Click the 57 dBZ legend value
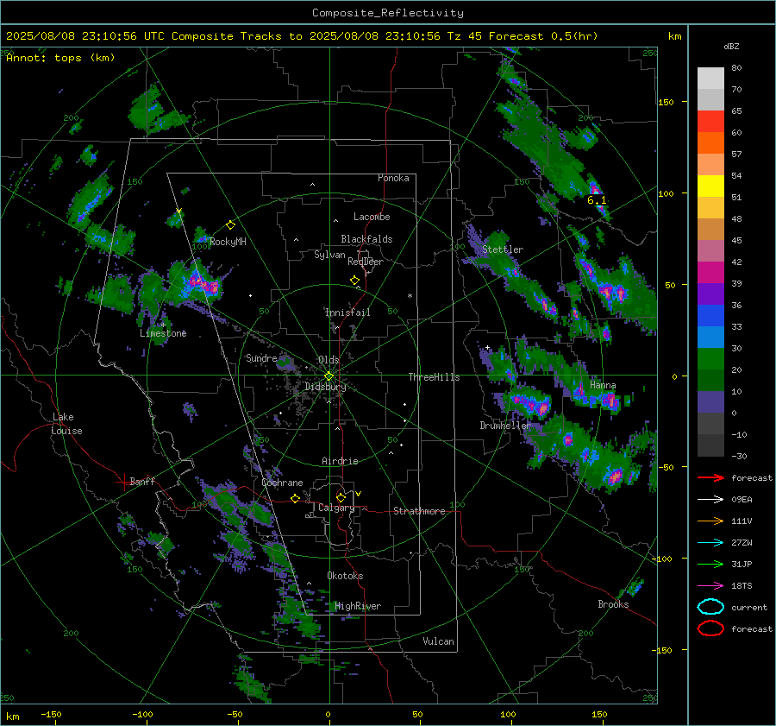 [736, 155]
